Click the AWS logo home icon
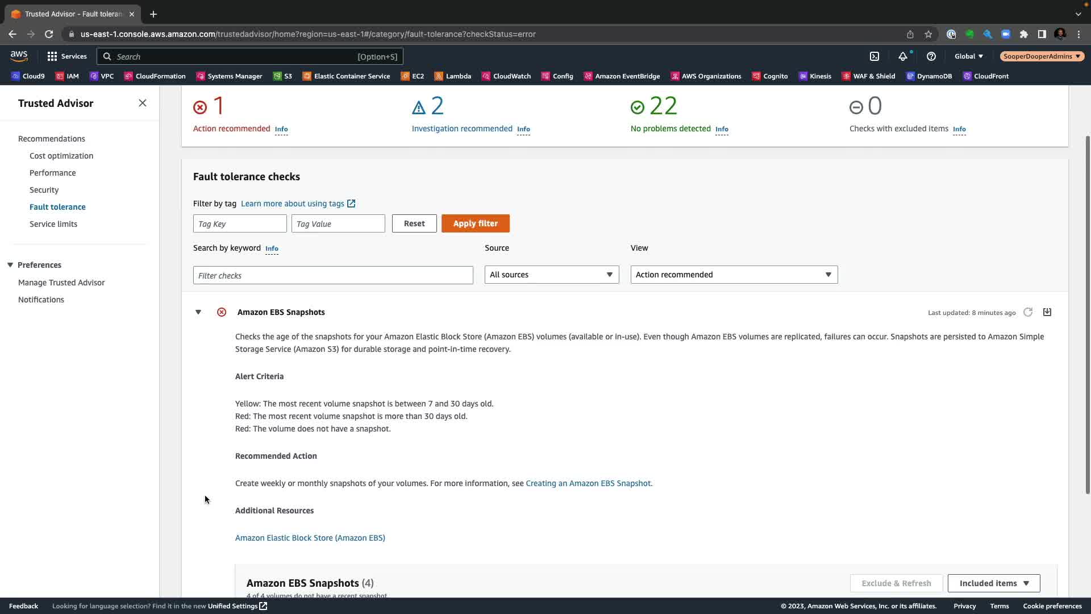 (x=19, y=56)
